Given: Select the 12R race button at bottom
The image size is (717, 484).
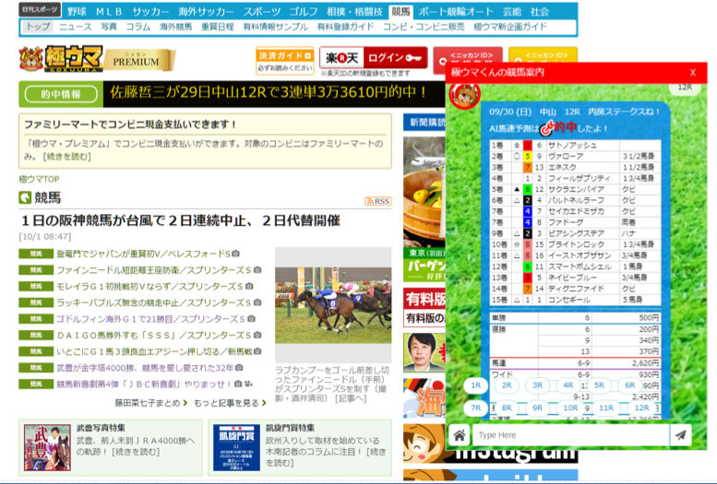Looking at the screenshot, I should (642, 407).
